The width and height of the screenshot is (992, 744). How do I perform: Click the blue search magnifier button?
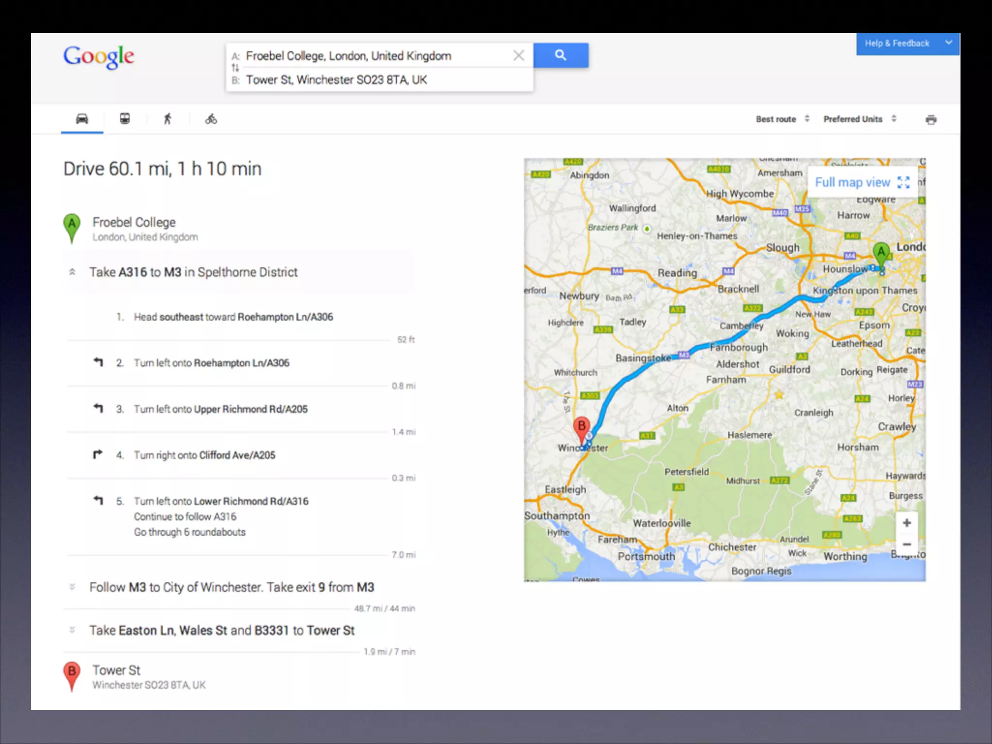560,55
